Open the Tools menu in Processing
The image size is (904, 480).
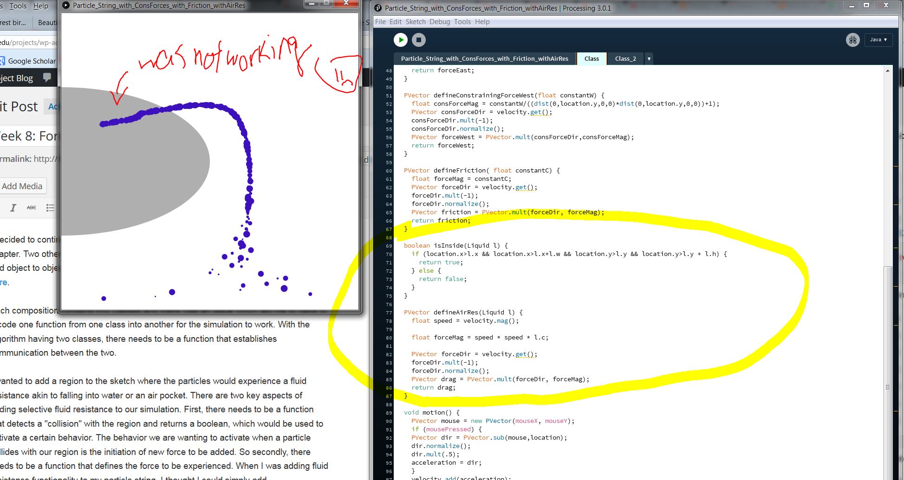(x=462, y=22)
